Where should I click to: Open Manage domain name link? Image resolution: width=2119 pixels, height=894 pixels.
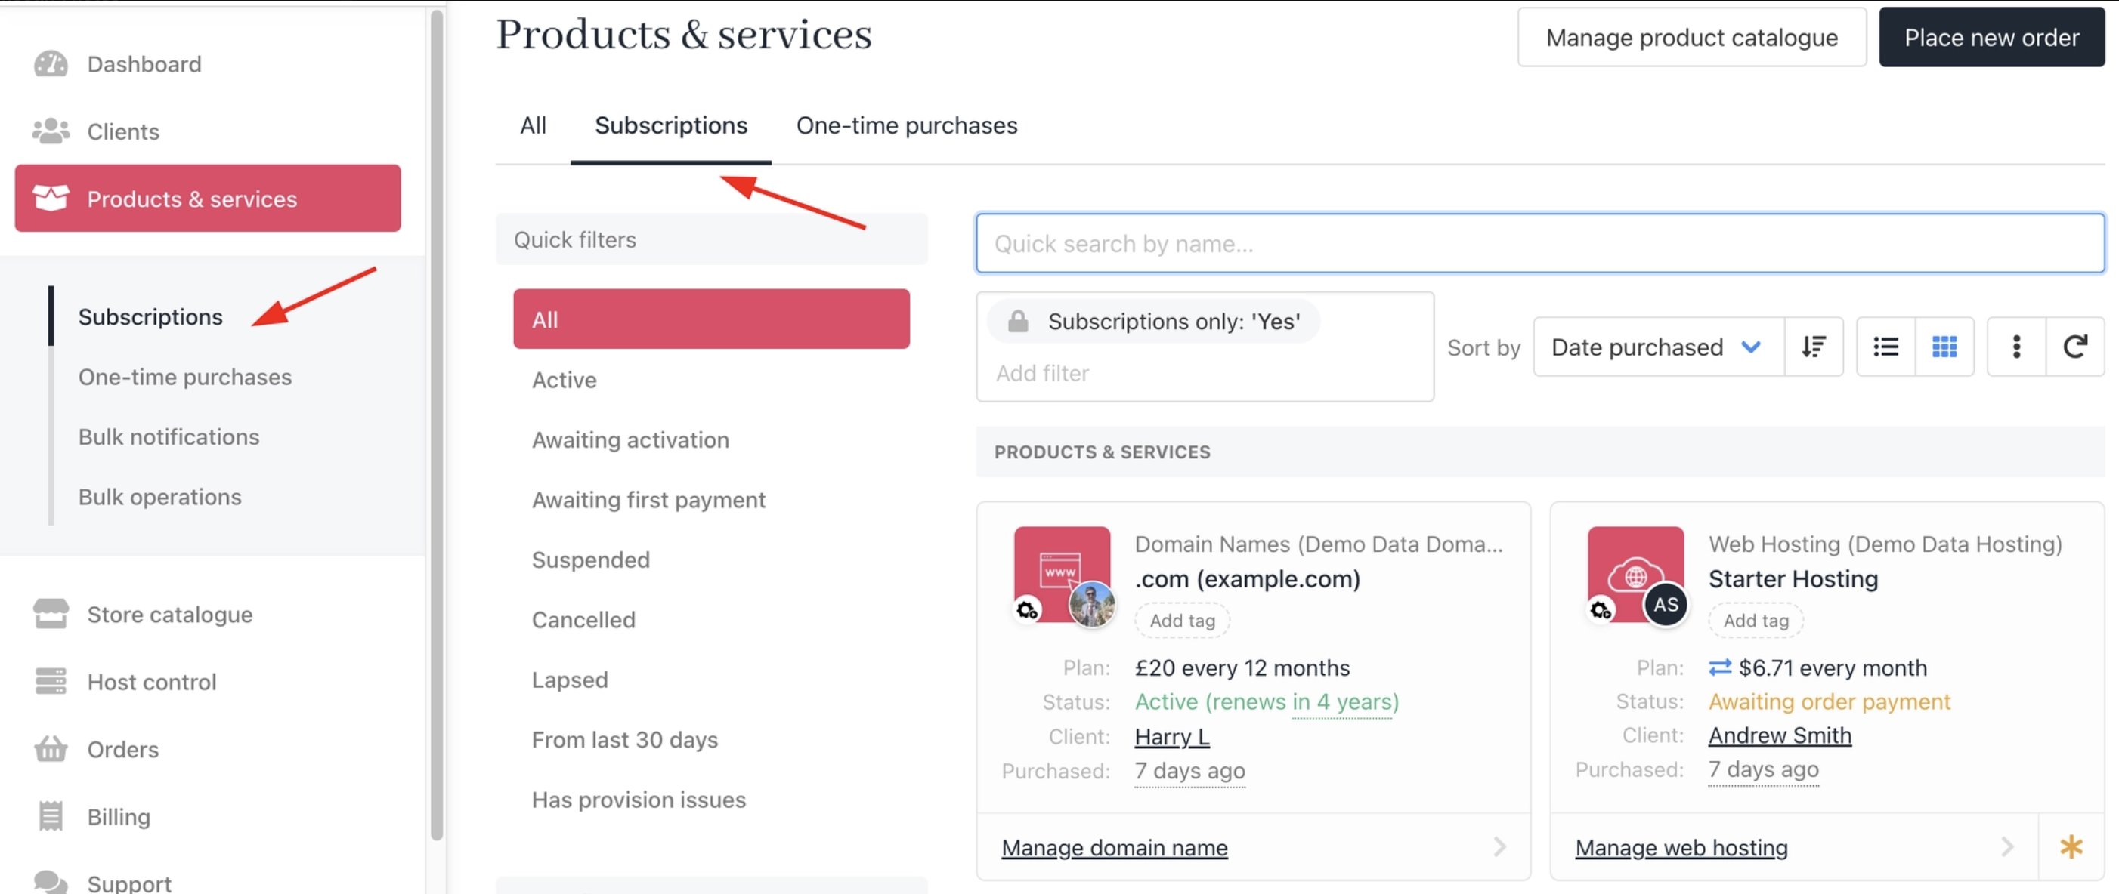tap(1115, 847)
